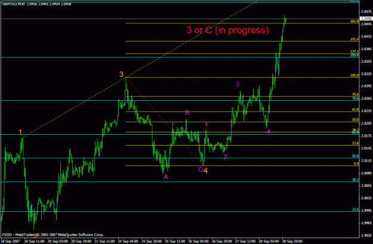Viewport: 373px width, 244px height.
Task: Select the magenta wave C label
Action: (201, 169)
